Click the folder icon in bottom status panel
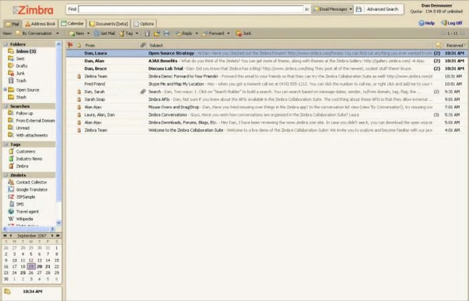Image resolution: width=469 pixels, height=301 pixels. [7, 291]
